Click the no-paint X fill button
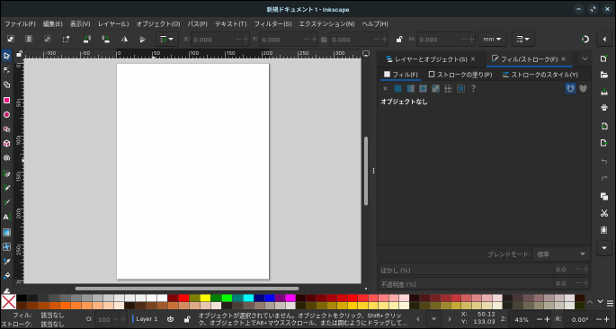The height and width of the screenshot is (329, 616). point(385,89)
